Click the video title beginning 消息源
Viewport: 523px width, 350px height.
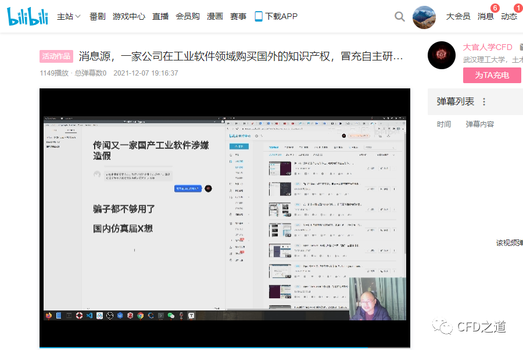(241, 56)
